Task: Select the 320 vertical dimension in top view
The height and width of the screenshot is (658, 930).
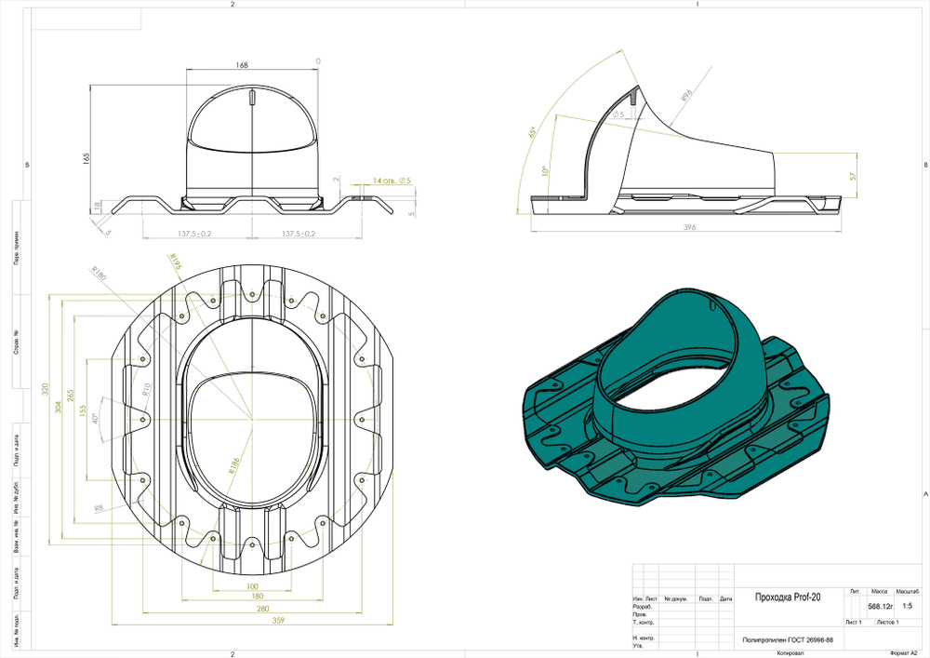Action: (46, 389)
